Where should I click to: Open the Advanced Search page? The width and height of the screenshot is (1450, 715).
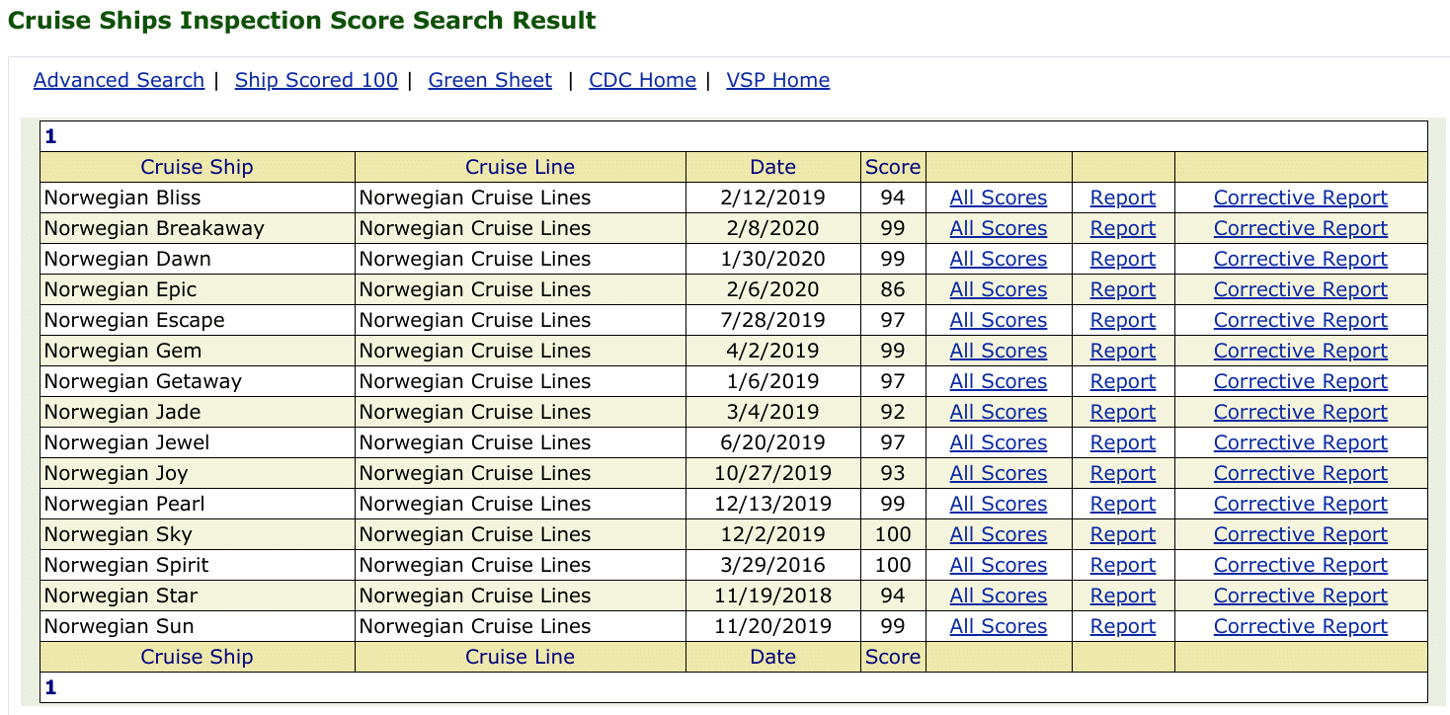[118, 80]
